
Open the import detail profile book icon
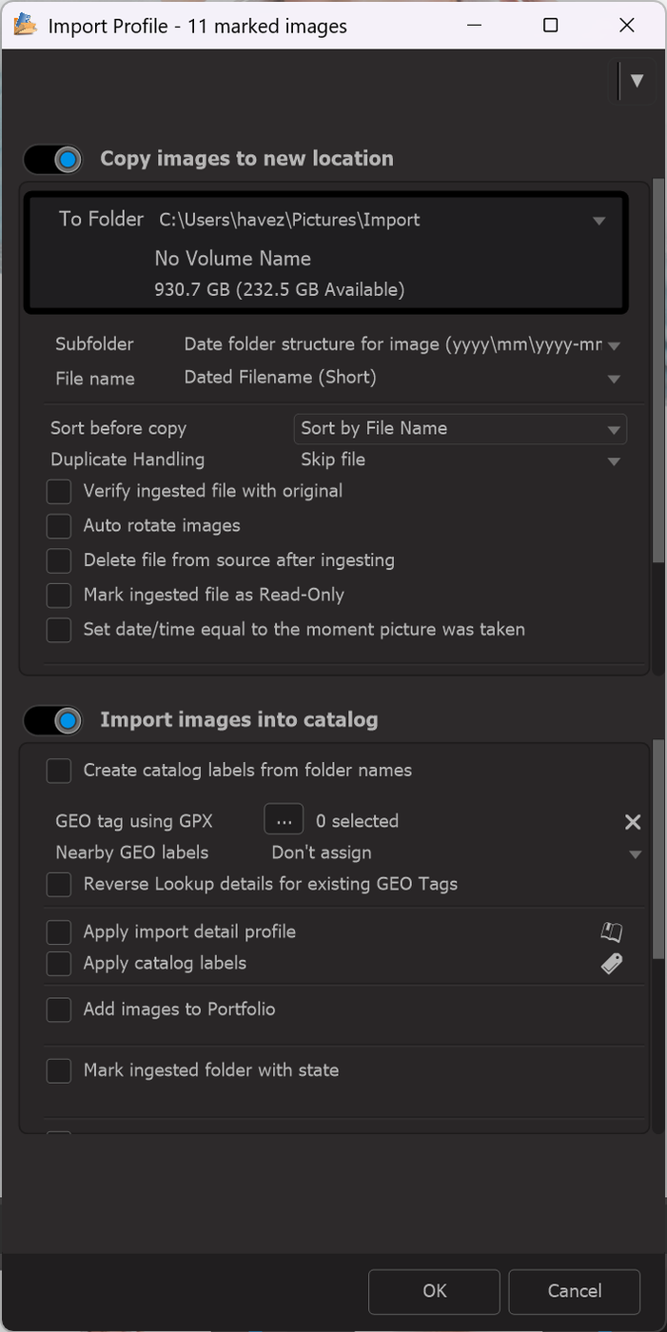pos(612,932)
